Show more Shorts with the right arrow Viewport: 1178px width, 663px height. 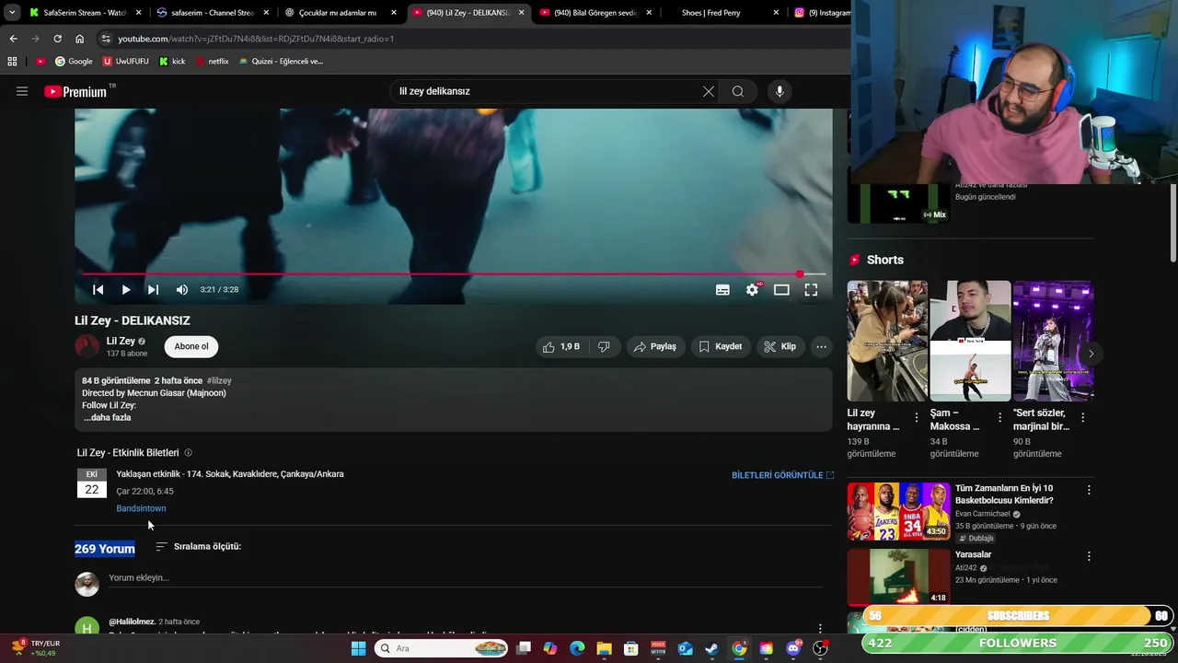[1091, 354]
